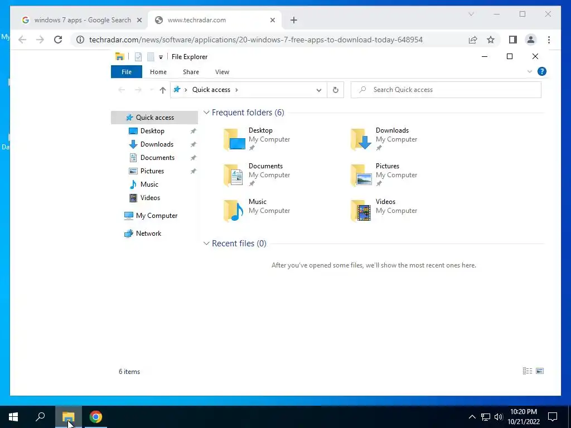Select Downloads in the navigation pane
The height and width of the screenshot is (428, 571).
coord(157,144)
